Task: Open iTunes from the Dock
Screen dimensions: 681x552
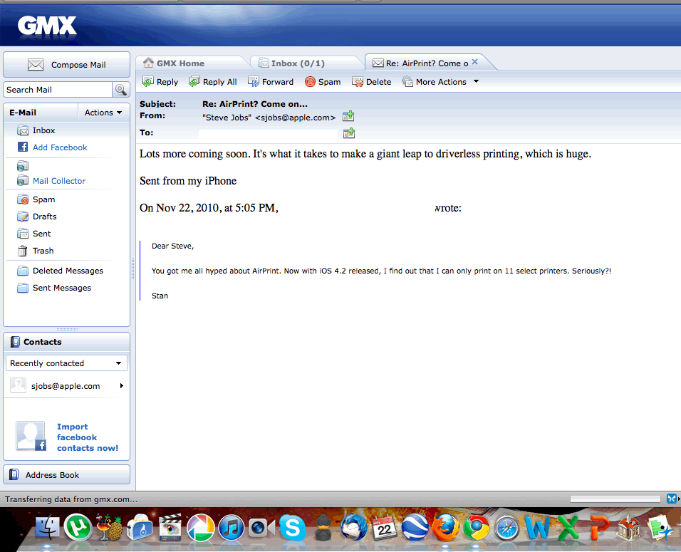Action: point(231,528)
